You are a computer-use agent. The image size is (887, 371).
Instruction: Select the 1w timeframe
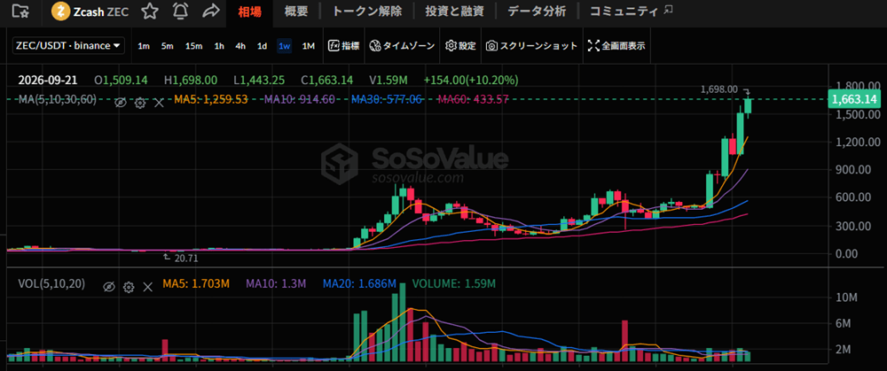(x=284, y=46)
